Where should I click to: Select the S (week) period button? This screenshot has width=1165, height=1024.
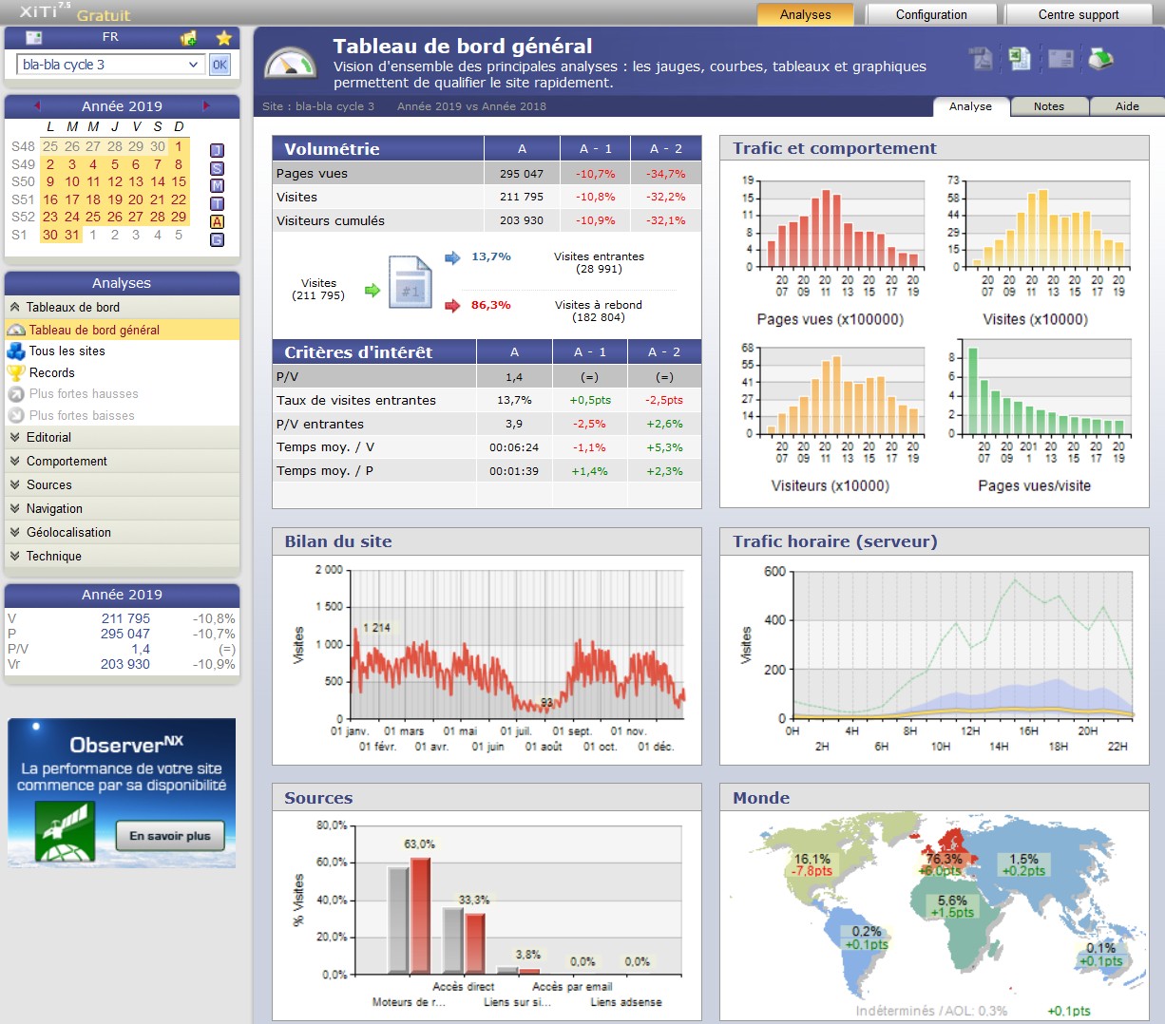pyautogui.click(x=217, y=168)
